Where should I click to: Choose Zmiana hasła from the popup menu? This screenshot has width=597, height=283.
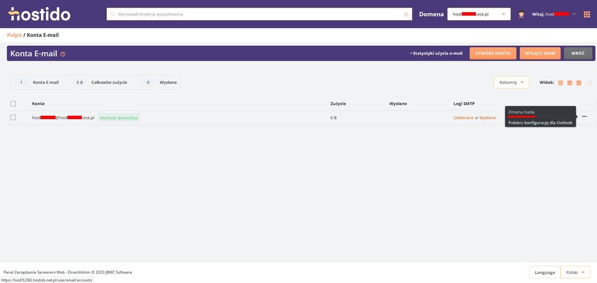point(521,111)
